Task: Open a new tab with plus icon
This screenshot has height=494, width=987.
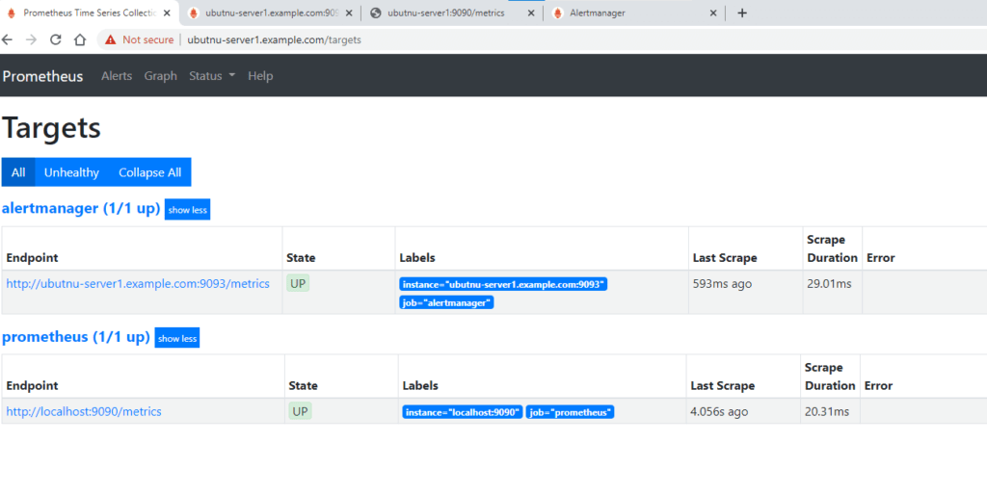Action: click(742, 13)
